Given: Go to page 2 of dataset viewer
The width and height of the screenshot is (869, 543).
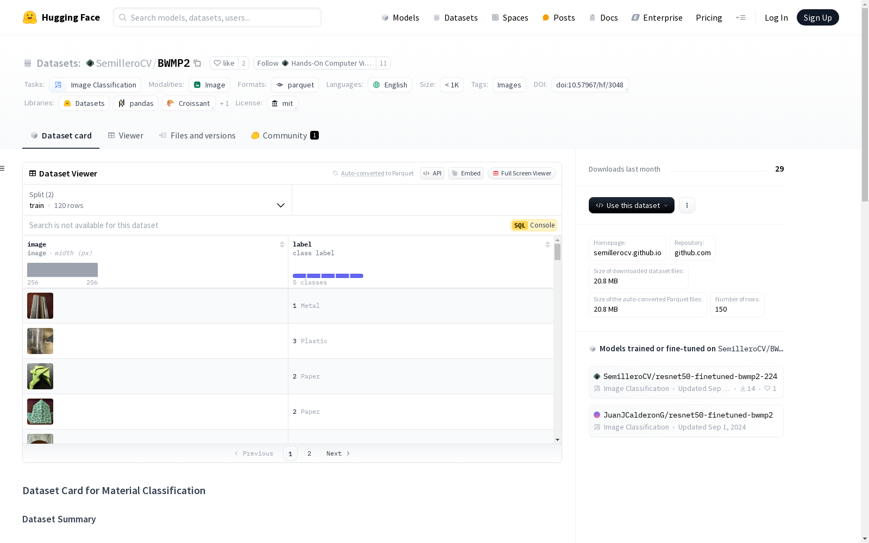Looking at the screenshot, I should (x=310, y=453).
